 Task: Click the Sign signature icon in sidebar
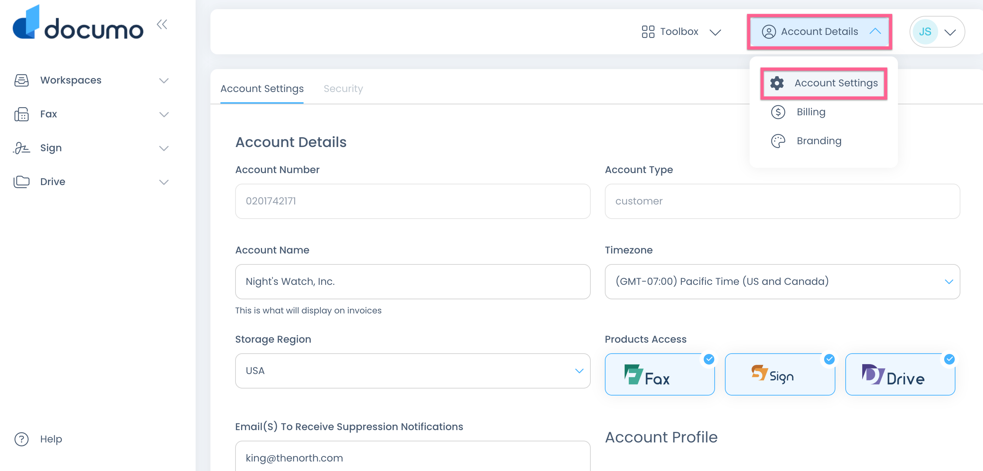point(22,148)
